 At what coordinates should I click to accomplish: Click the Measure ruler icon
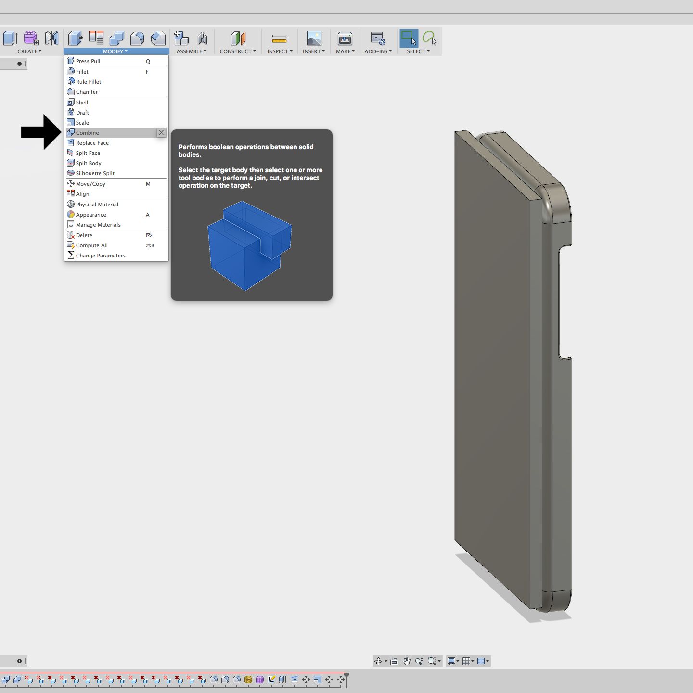tap(279, 38)
